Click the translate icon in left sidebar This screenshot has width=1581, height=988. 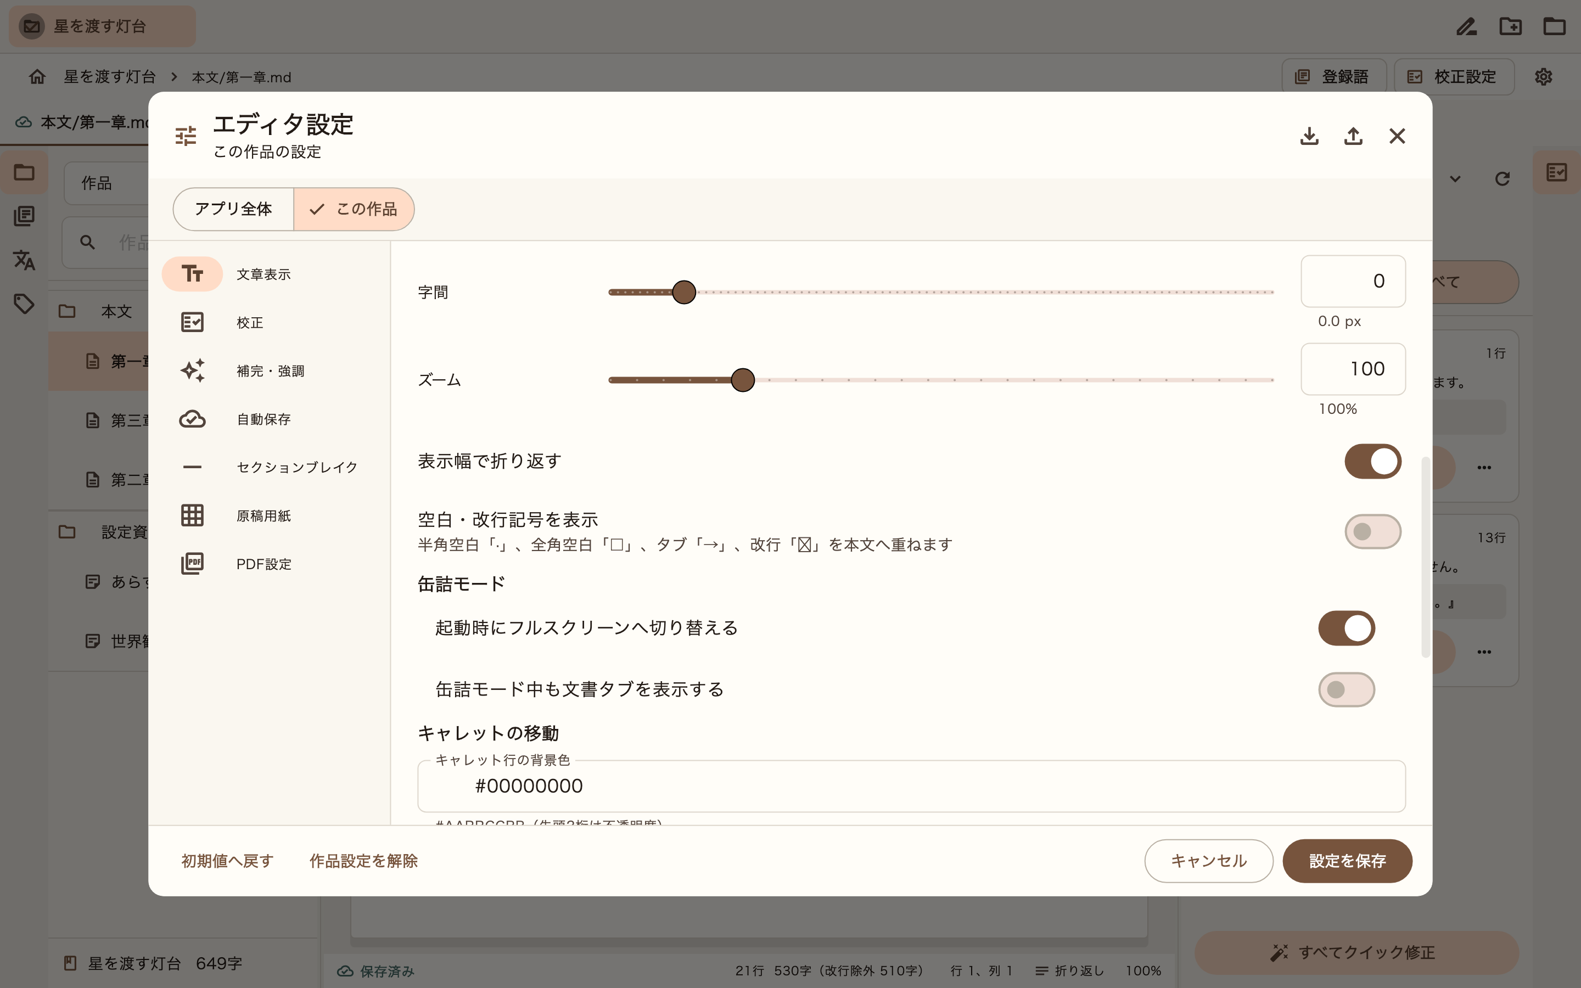click(24, 260)
